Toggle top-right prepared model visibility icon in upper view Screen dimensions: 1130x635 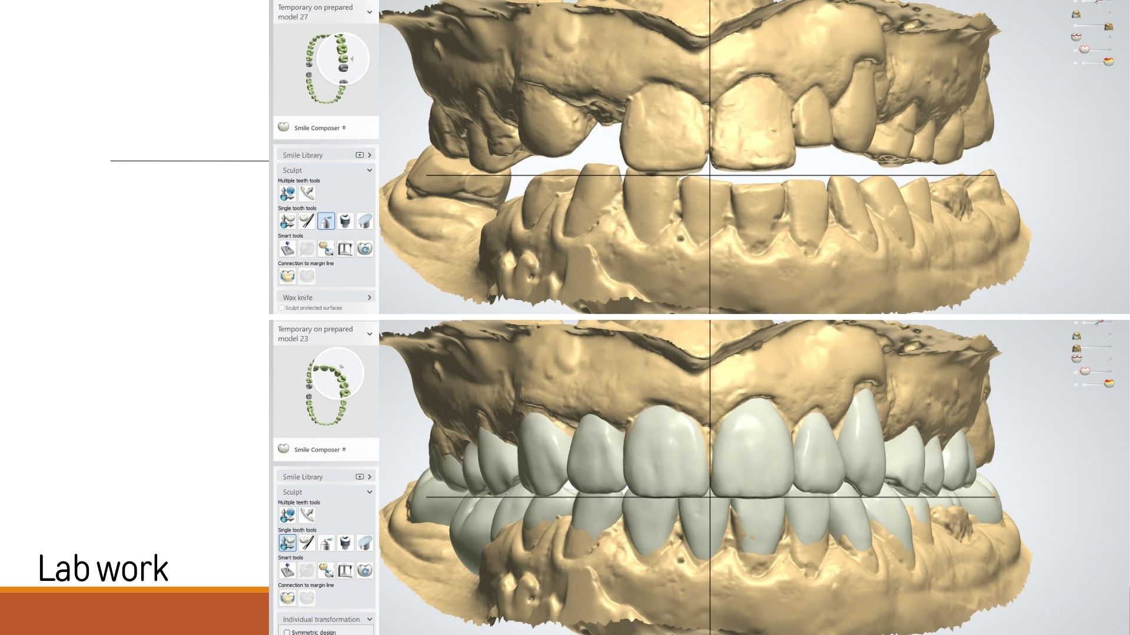pos(1076,15)
